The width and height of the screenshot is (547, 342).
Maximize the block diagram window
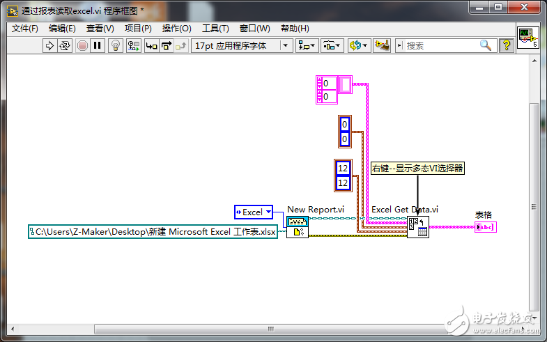pos(498,7)
